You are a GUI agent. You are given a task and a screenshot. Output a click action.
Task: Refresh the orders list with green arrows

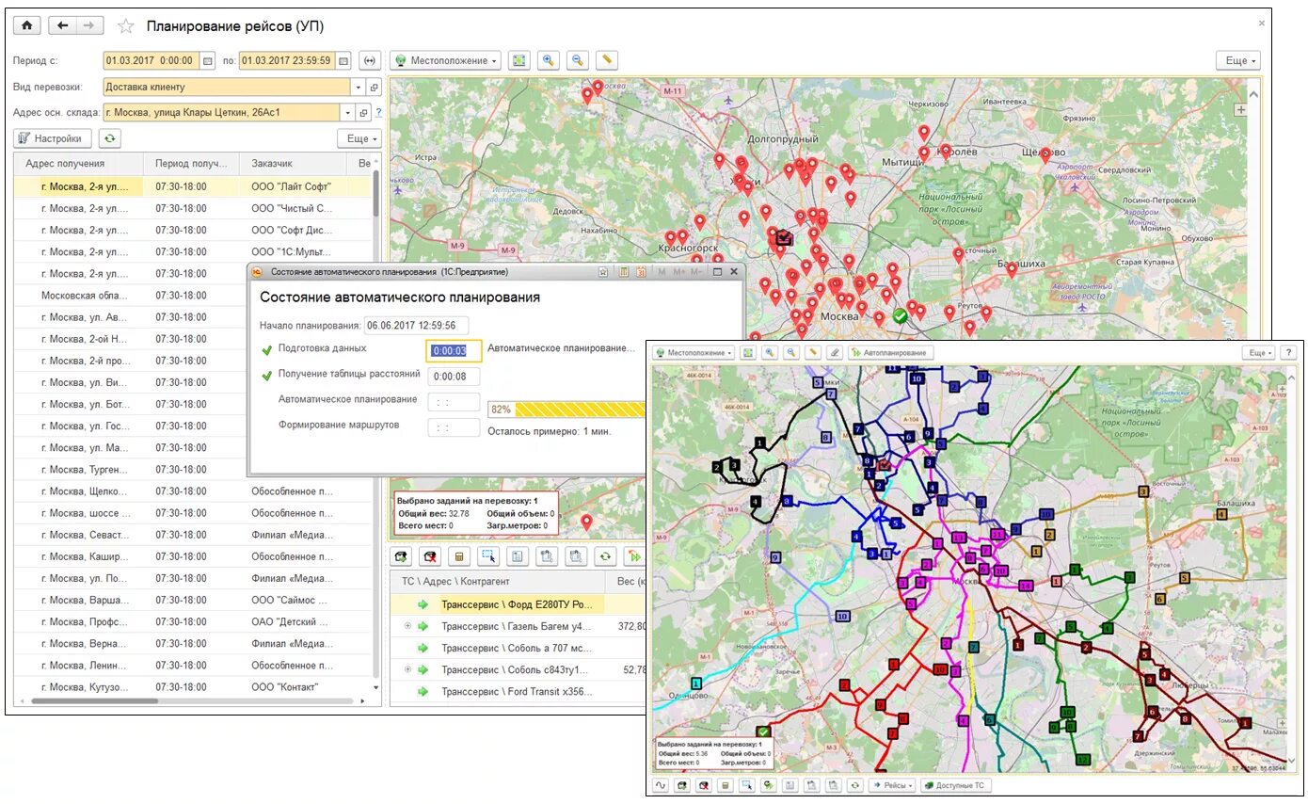pyautogui.click(x=110, y=138)
